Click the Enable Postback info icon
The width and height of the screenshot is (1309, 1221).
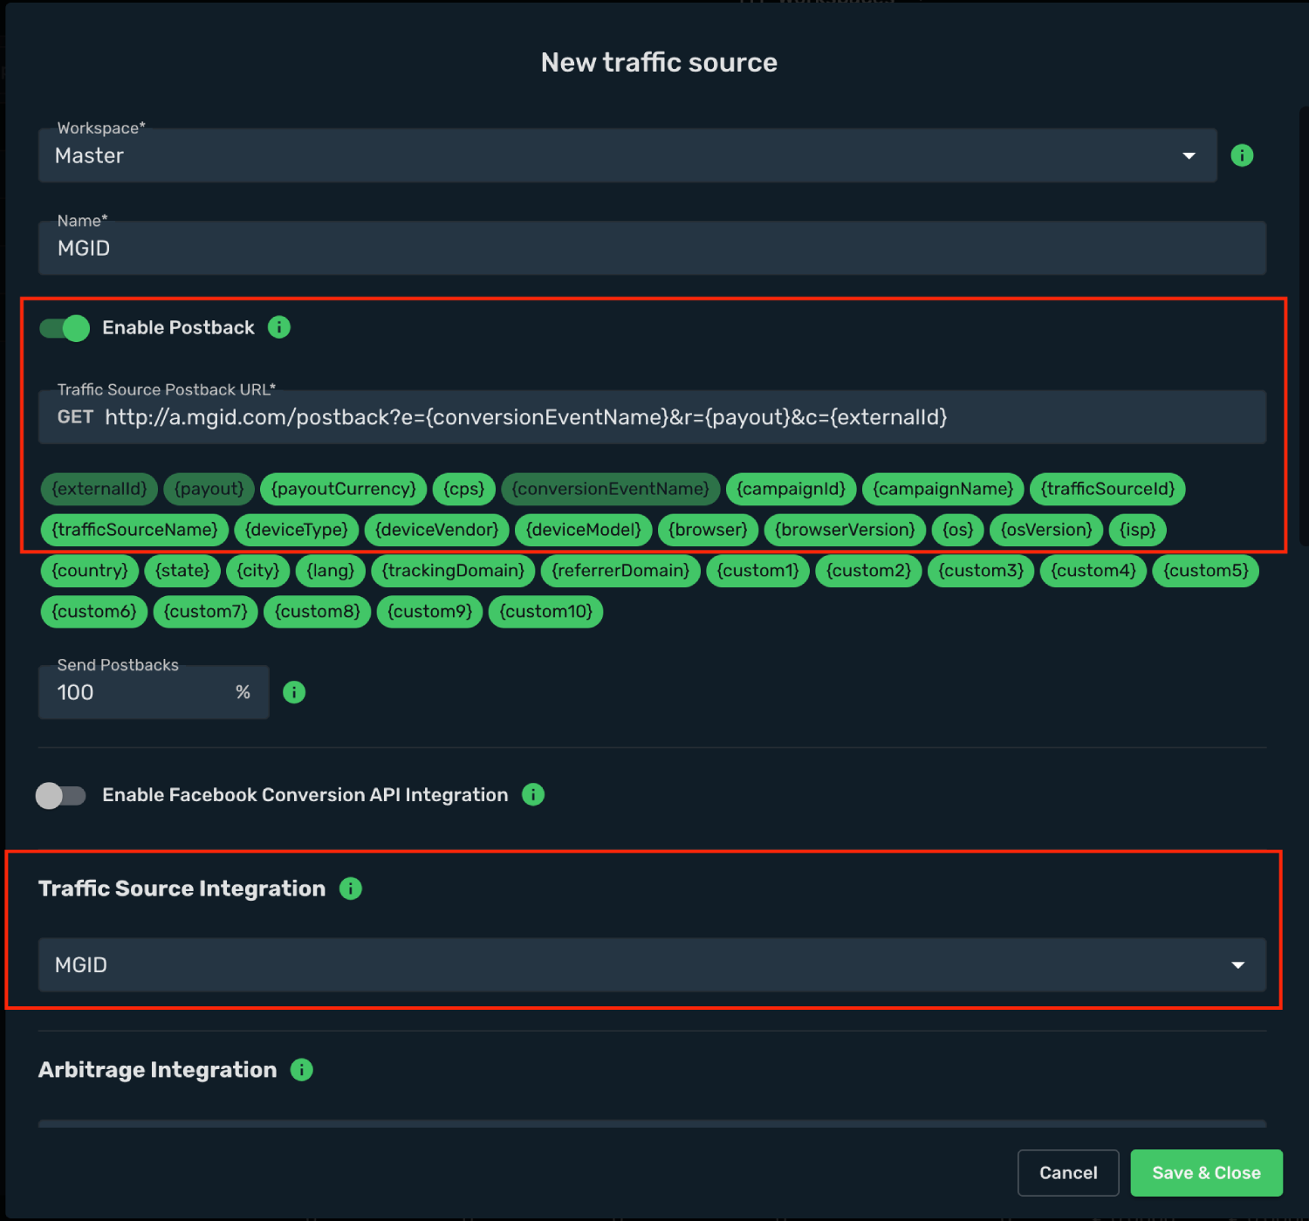279,327
